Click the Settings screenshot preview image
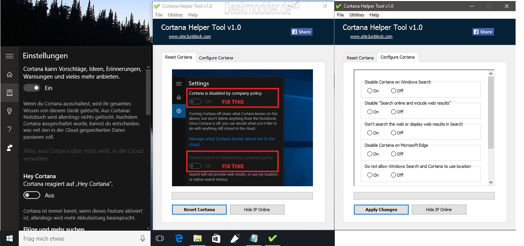This screenshot has height=246, width=524. (242, 128)
